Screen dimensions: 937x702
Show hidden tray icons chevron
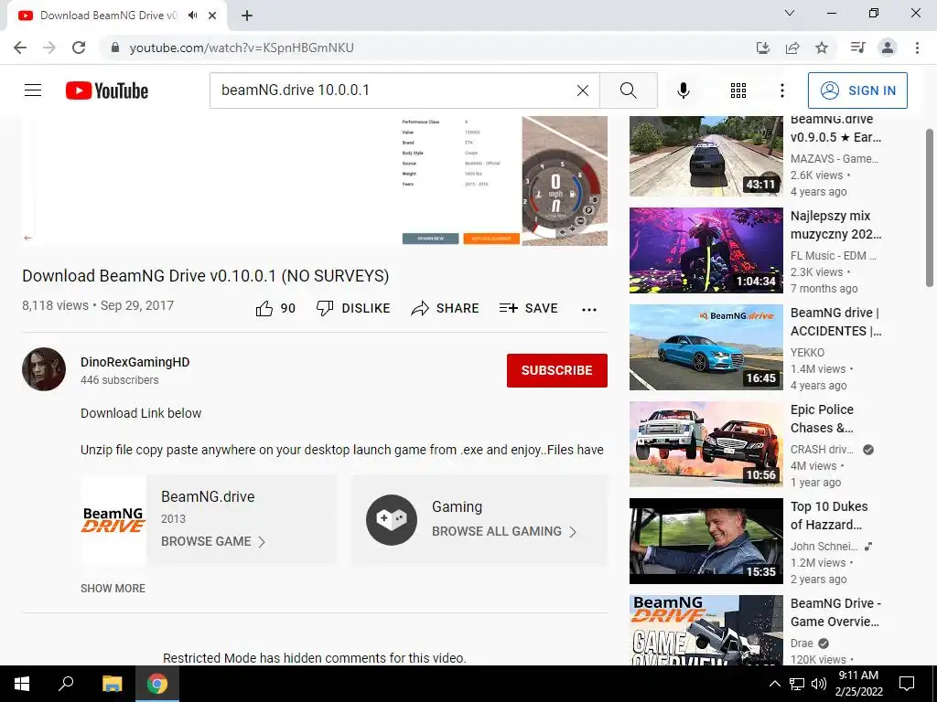774,684
